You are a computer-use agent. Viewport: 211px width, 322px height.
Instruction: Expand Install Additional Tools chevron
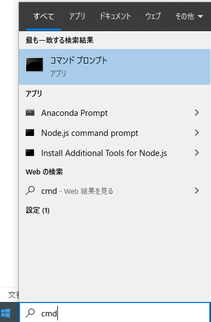197,153
